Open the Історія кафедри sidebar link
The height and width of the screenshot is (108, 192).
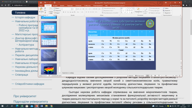(25, 17)
